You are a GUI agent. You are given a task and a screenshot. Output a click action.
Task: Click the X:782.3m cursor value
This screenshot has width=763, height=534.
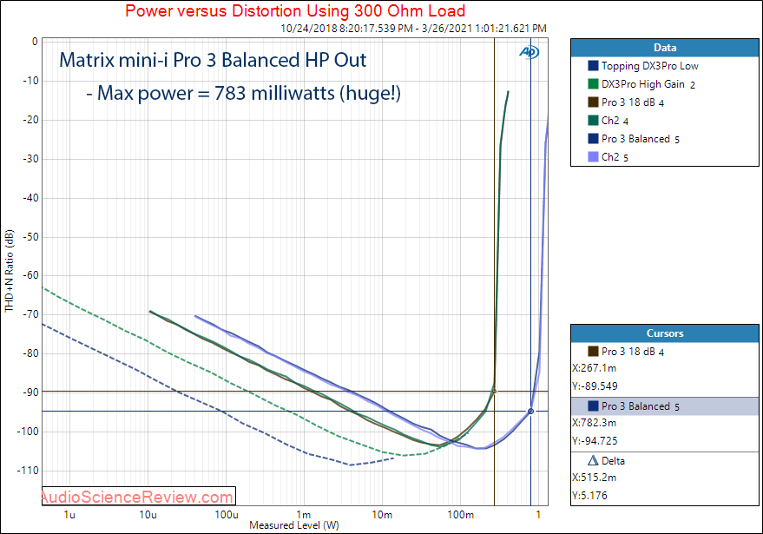(594, 423)
